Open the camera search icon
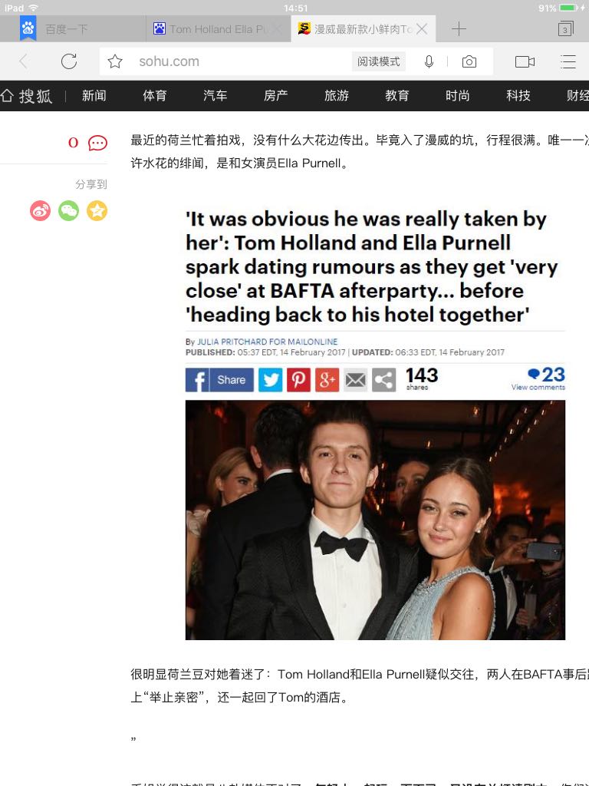Image resolution: width=589 pixels, height=786 pixels. click(x=469, y=61)
